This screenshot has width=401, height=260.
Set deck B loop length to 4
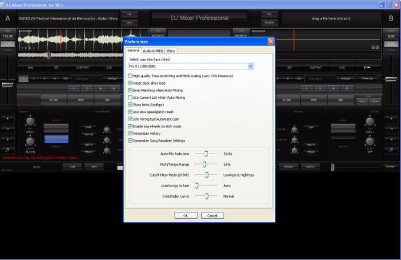tap(334, 89)
